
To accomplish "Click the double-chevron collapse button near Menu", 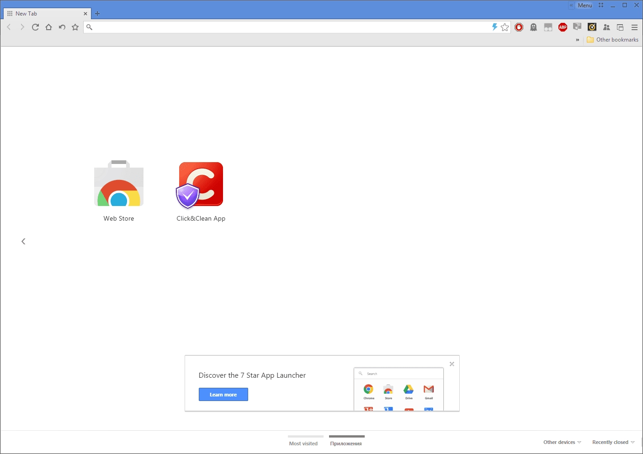I will (x=571, y=5).
